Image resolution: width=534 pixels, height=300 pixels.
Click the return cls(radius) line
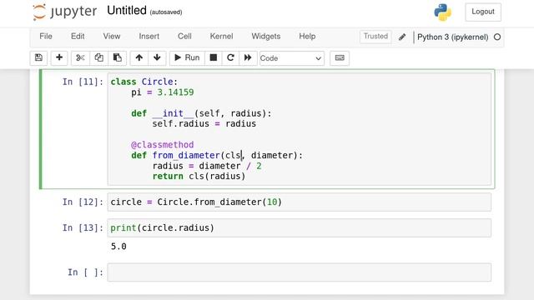199,176
